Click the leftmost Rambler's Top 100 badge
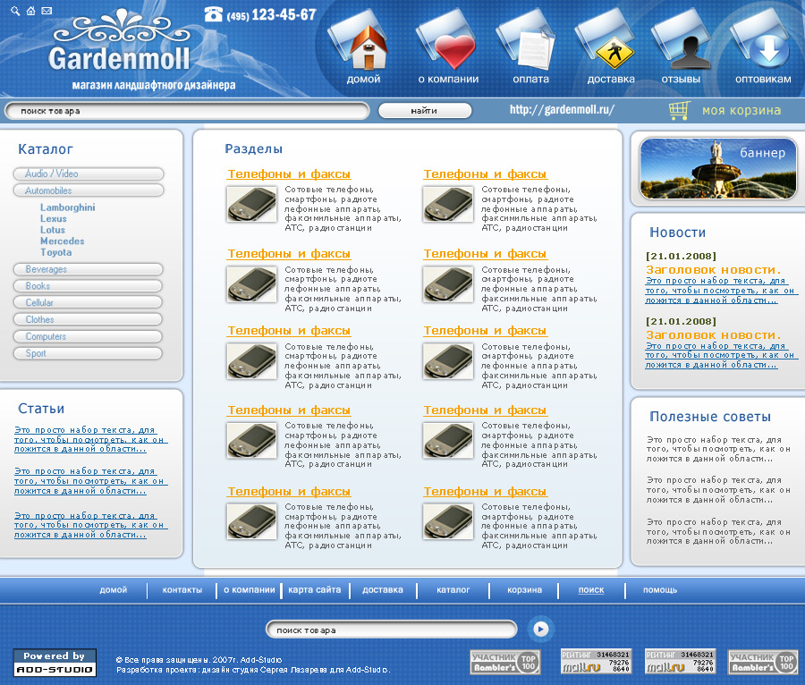 coord(505,662)
